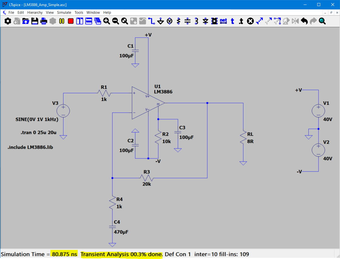Create a new schematic from toolbar

pyautogui.click(x=17, y=21)
